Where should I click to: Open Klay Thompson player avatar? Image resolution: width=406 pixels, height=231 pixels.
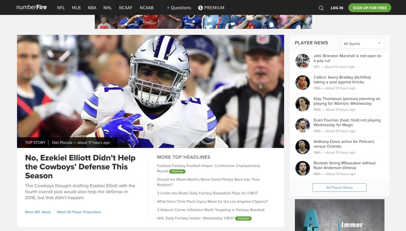click(303, 104)
